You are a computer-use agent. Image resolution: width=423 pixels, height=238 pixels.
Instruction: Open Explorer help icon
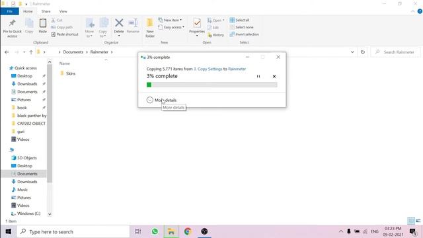pyautogui.click(x=420, y=11)
